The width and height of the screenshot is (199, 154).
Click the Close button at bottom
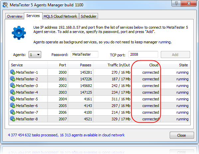pos(182,135)
